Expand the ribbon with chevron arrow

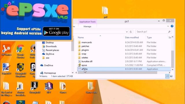click(x=168, y=26)
